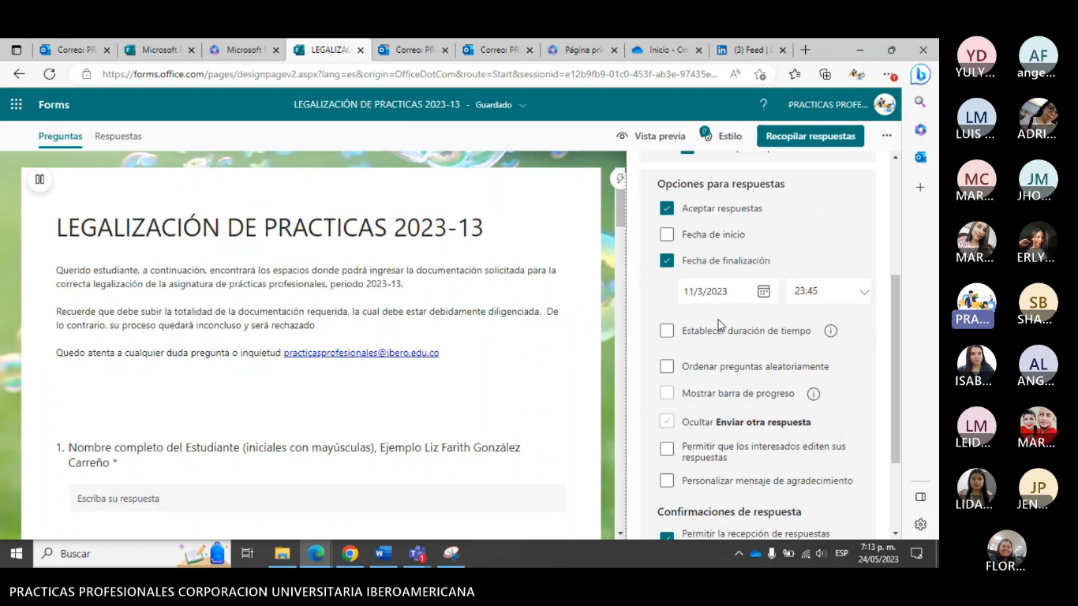Open Edge Settings and more menu
The height and width of the screenshot is (606, 1078).
point(889,74)
